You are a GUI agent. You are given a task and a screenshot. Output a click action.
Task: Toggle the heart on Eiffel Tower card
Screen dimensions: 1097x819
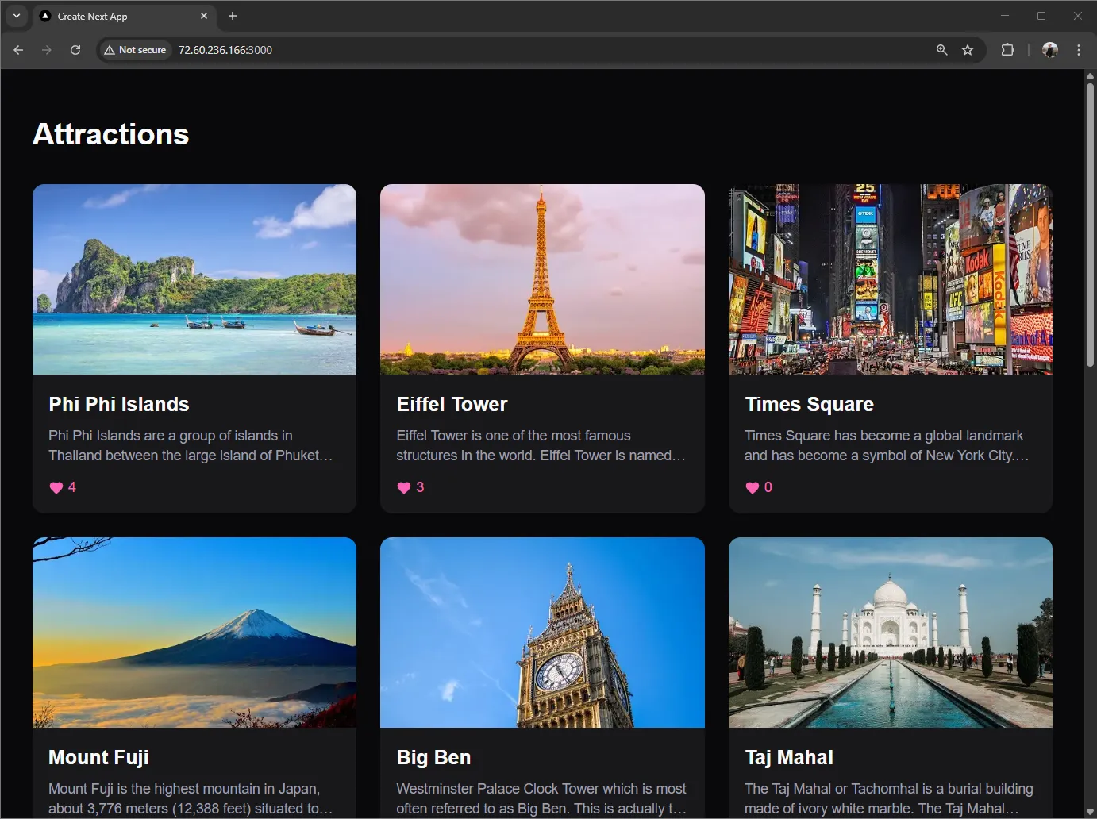pos(404,487)
